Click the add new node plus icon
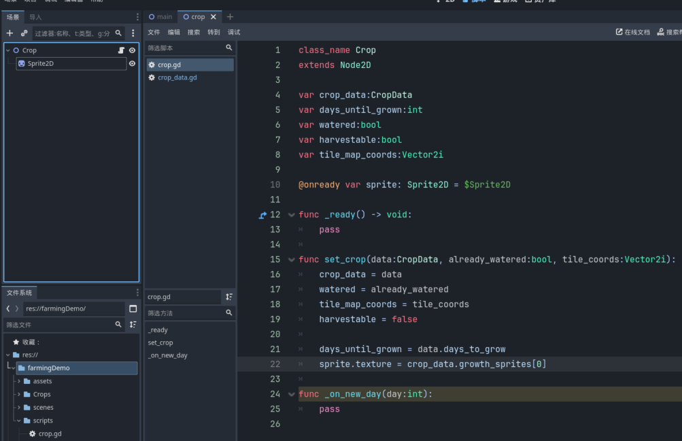 tap(10, 33)
